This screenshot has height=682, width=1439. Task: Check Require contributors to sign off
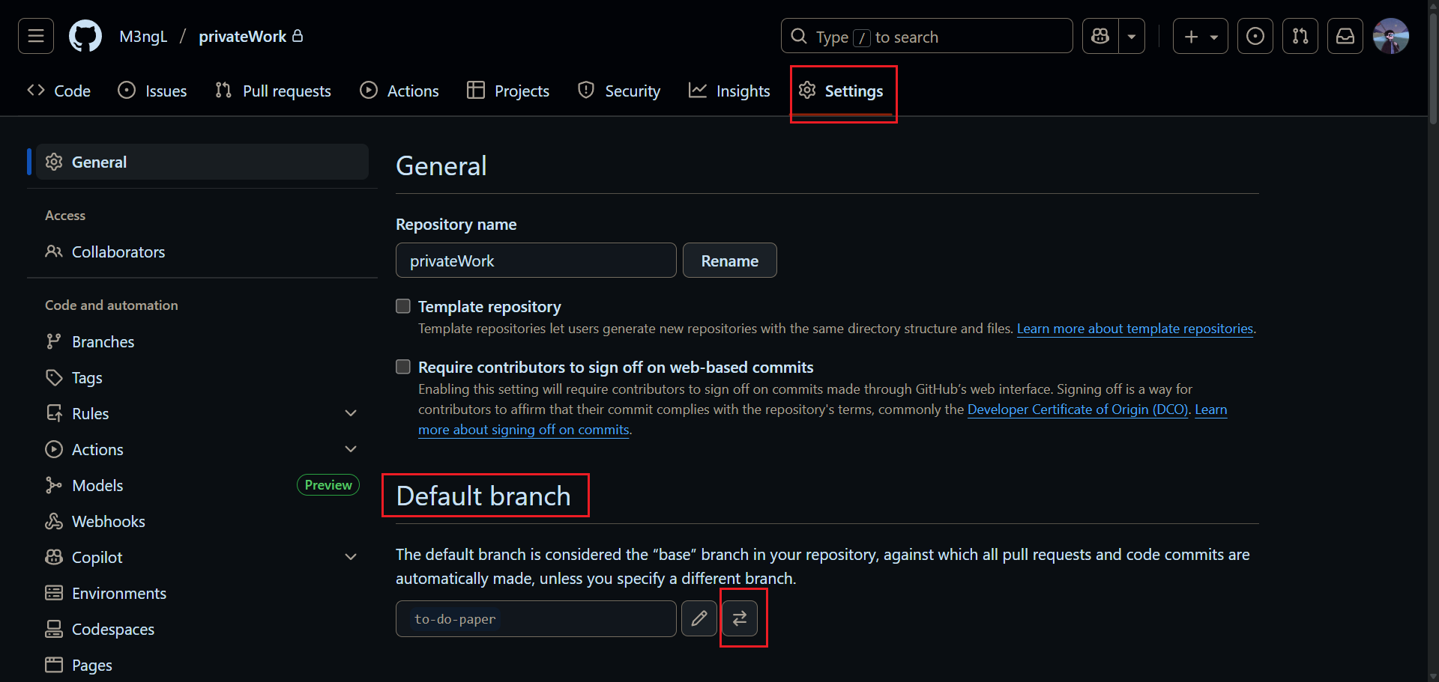pos(403,367)
